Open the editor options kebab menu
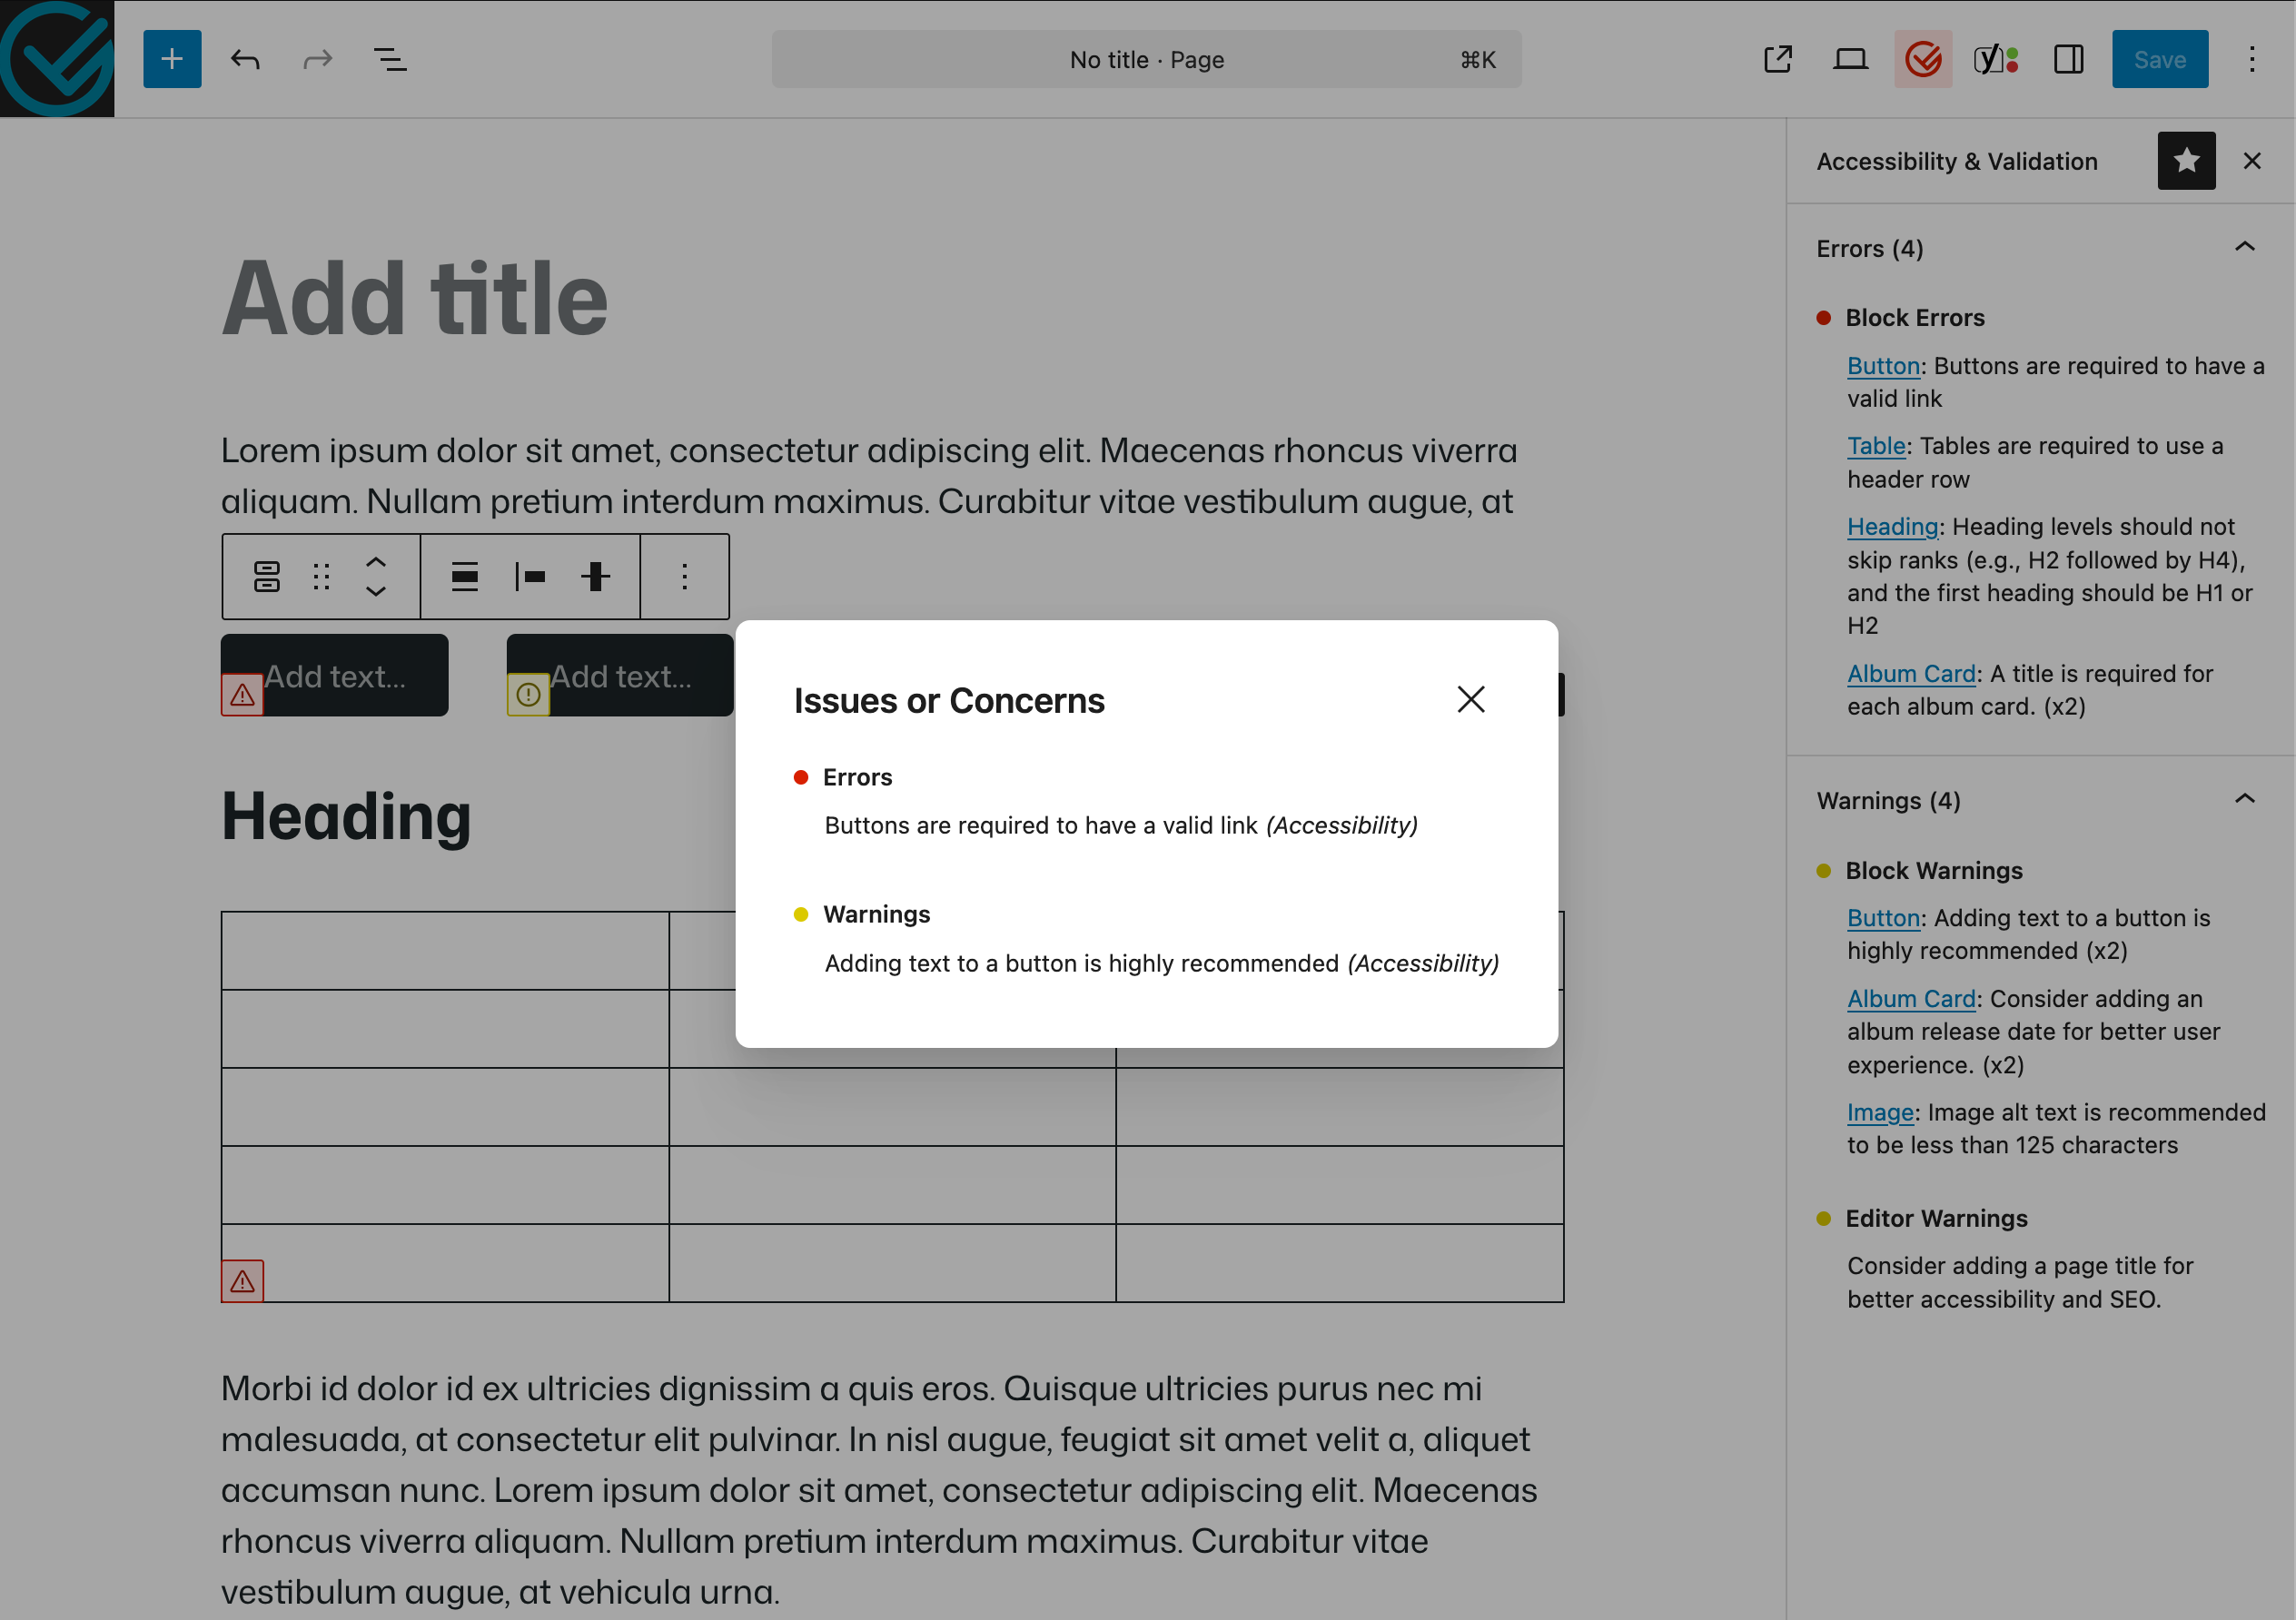 [x=2252, y=59]
